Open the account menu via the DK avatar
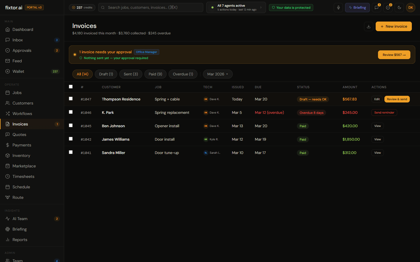 tap(410, 7)
